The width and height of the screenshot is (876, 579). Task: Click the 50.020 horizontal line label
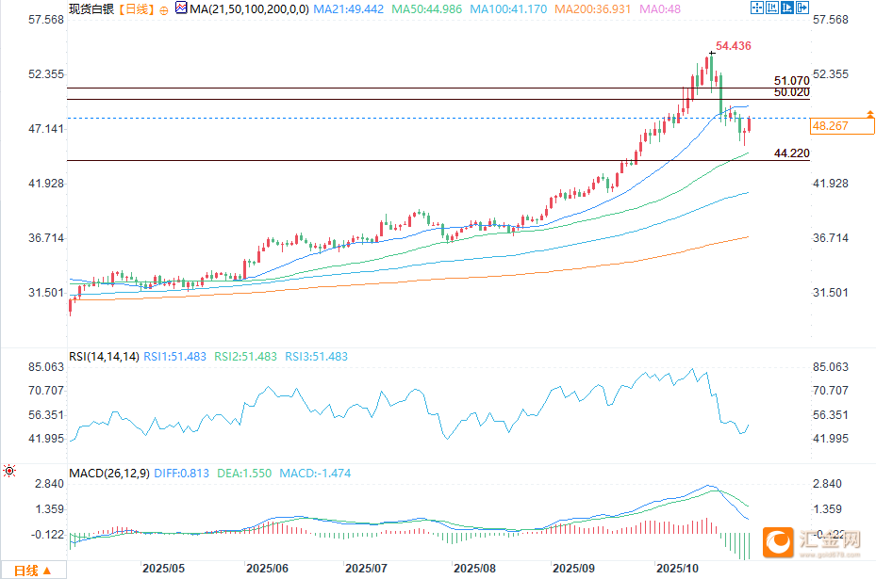click(x=792, y=92)
